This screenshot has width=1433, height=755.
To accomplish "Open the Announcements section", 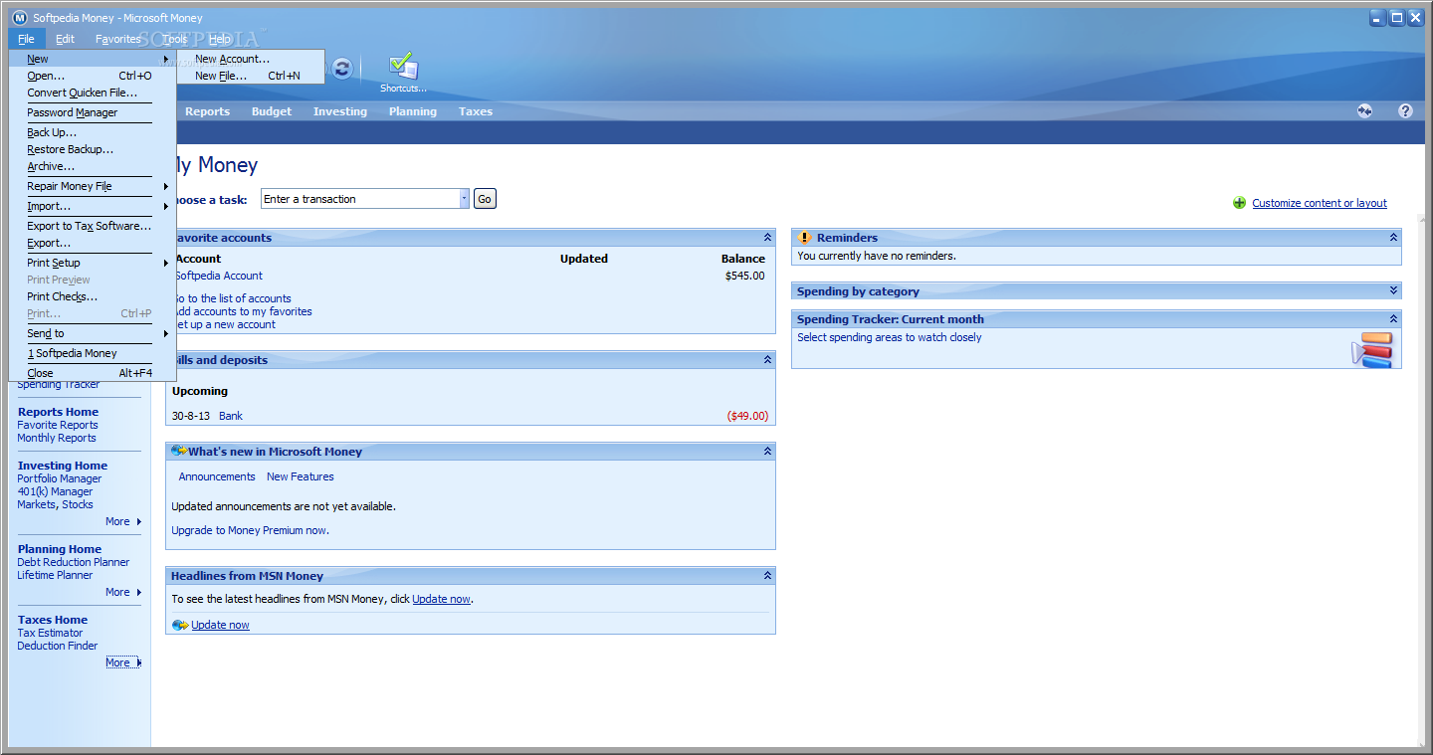I will point(217,476).
